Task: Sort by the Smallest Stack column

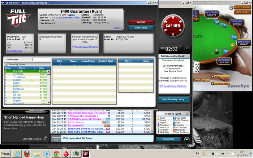Action: click(x=107, y=61)
